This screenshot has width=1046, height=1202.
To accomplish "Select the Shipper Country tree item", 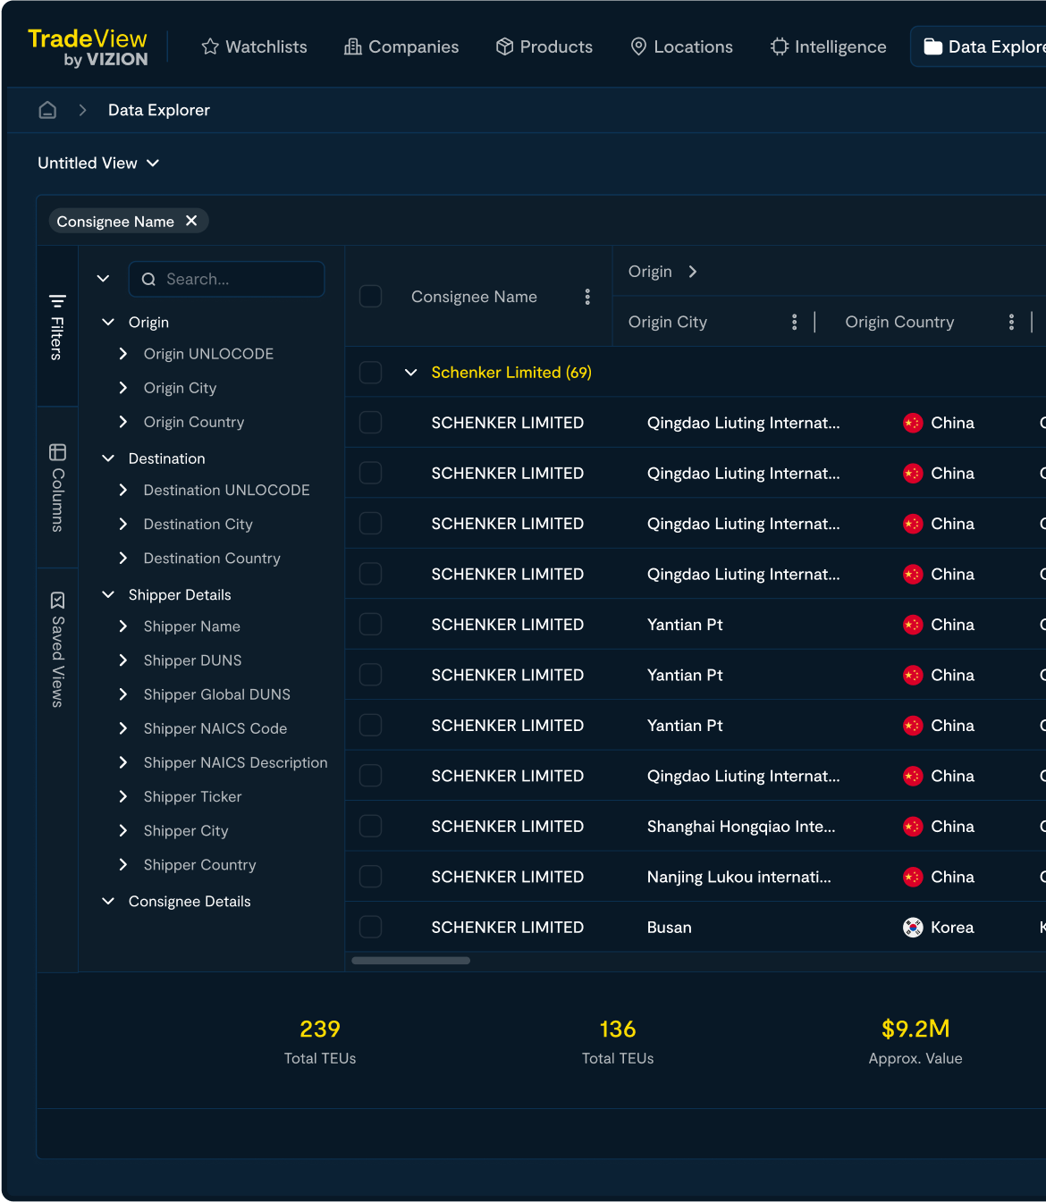I will click(199, 864).
